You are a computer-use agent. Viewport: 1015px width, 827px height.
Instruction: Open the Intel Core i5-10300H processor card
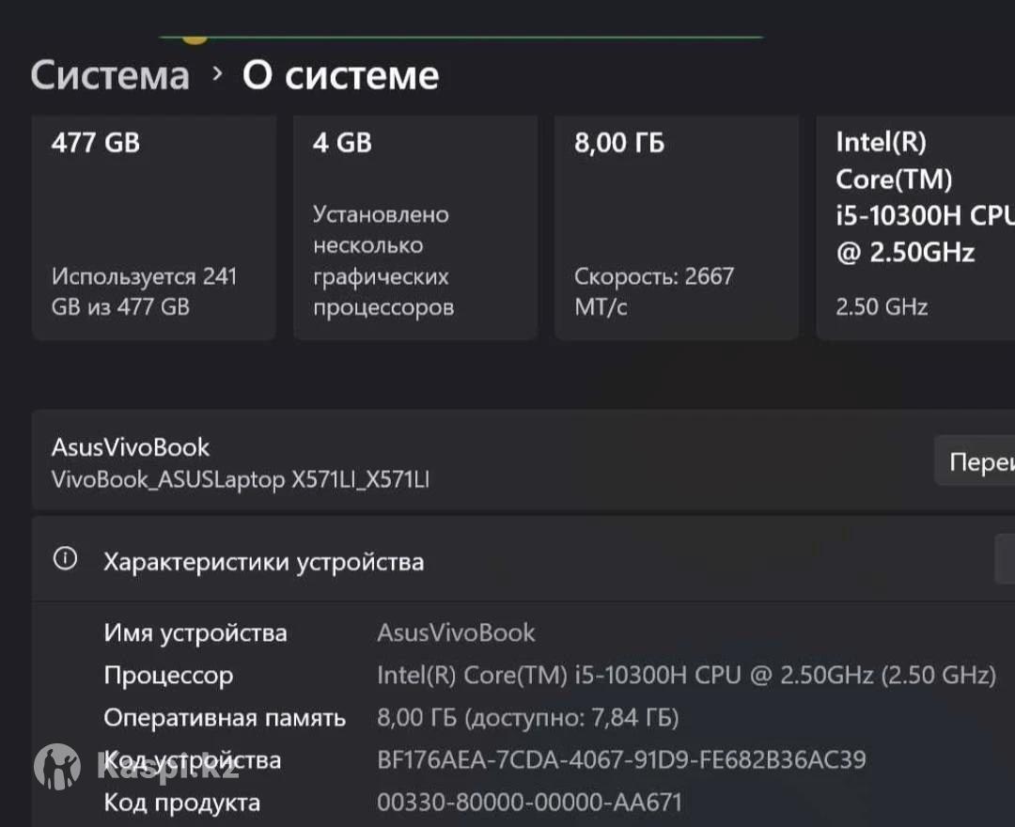916,226
